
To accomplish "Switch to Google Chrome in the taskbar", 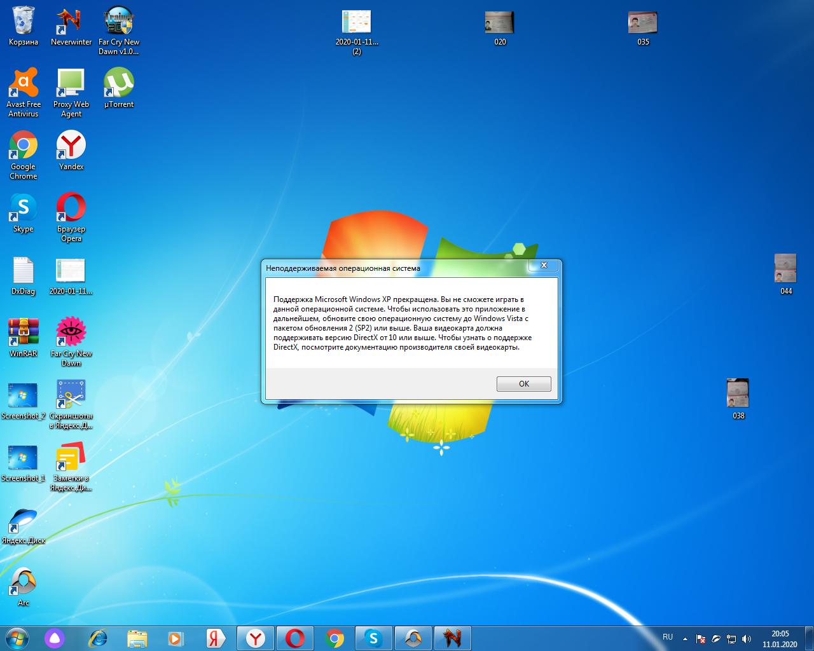I will [x=335, y=638].
